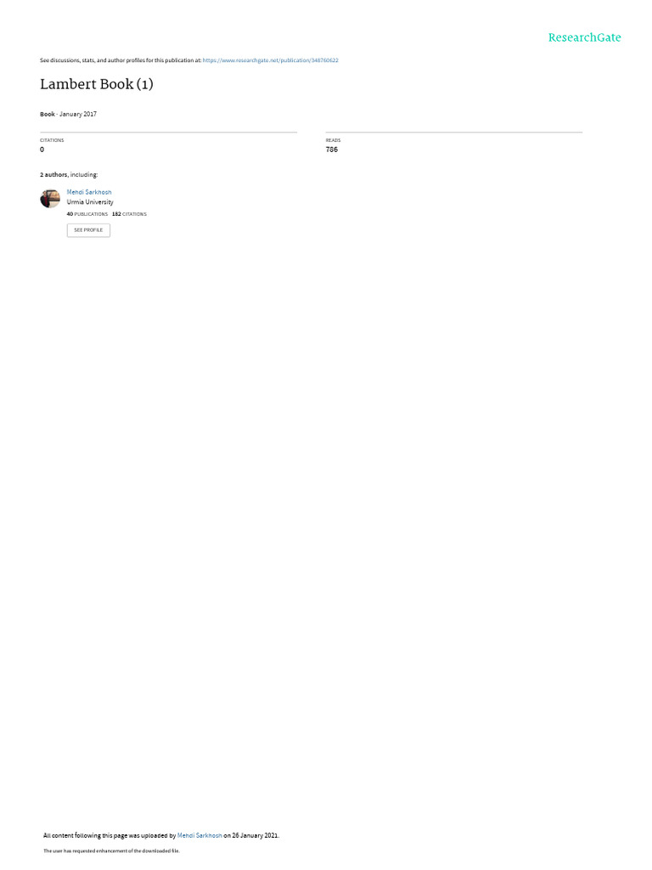Click the 'See discussions, stats' intro text
This screenshot has height=870, width=652.
[121, 60]
